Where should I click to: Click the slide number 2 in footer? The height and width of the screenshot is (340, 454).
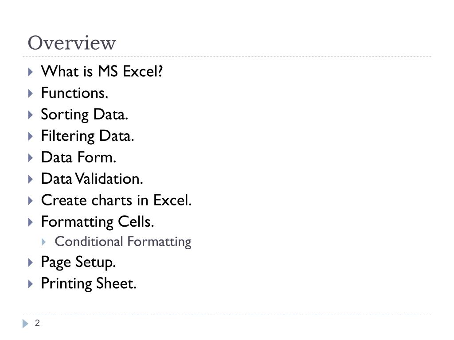point(37,323)
